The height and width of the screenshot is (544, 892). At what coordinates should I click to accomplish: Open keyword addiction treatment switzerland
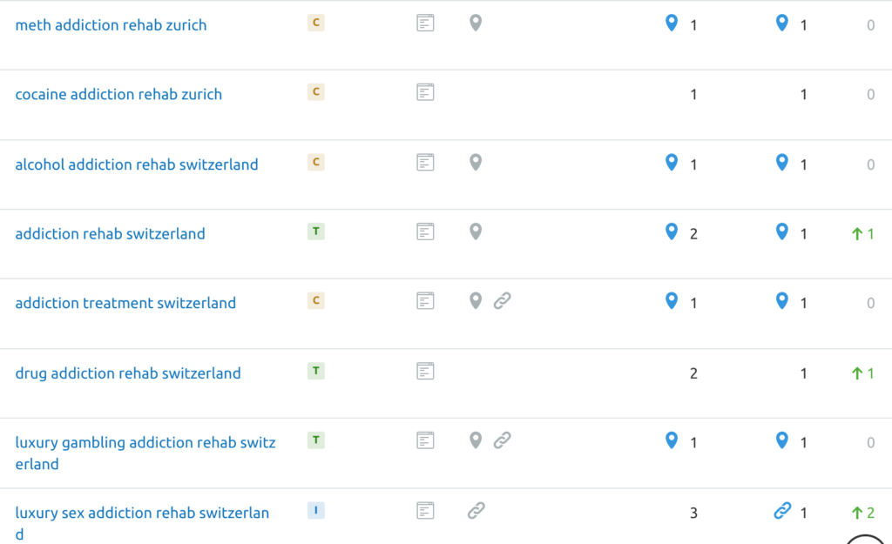coord(125,303)
